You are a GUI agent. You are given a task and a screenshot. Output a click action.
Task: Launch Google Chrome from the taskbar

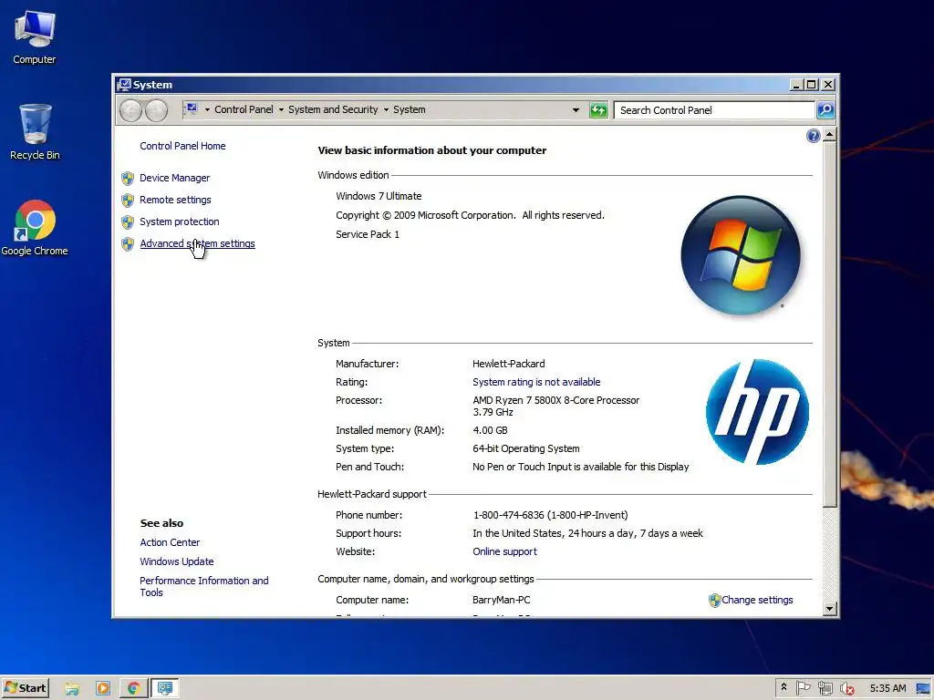tap(133, 688)
